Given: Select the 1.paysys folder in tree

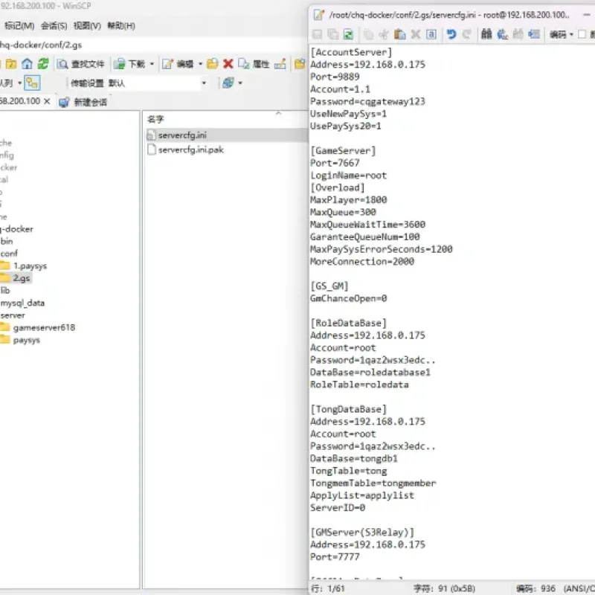Looking at the screenshot, I should 30,266.
